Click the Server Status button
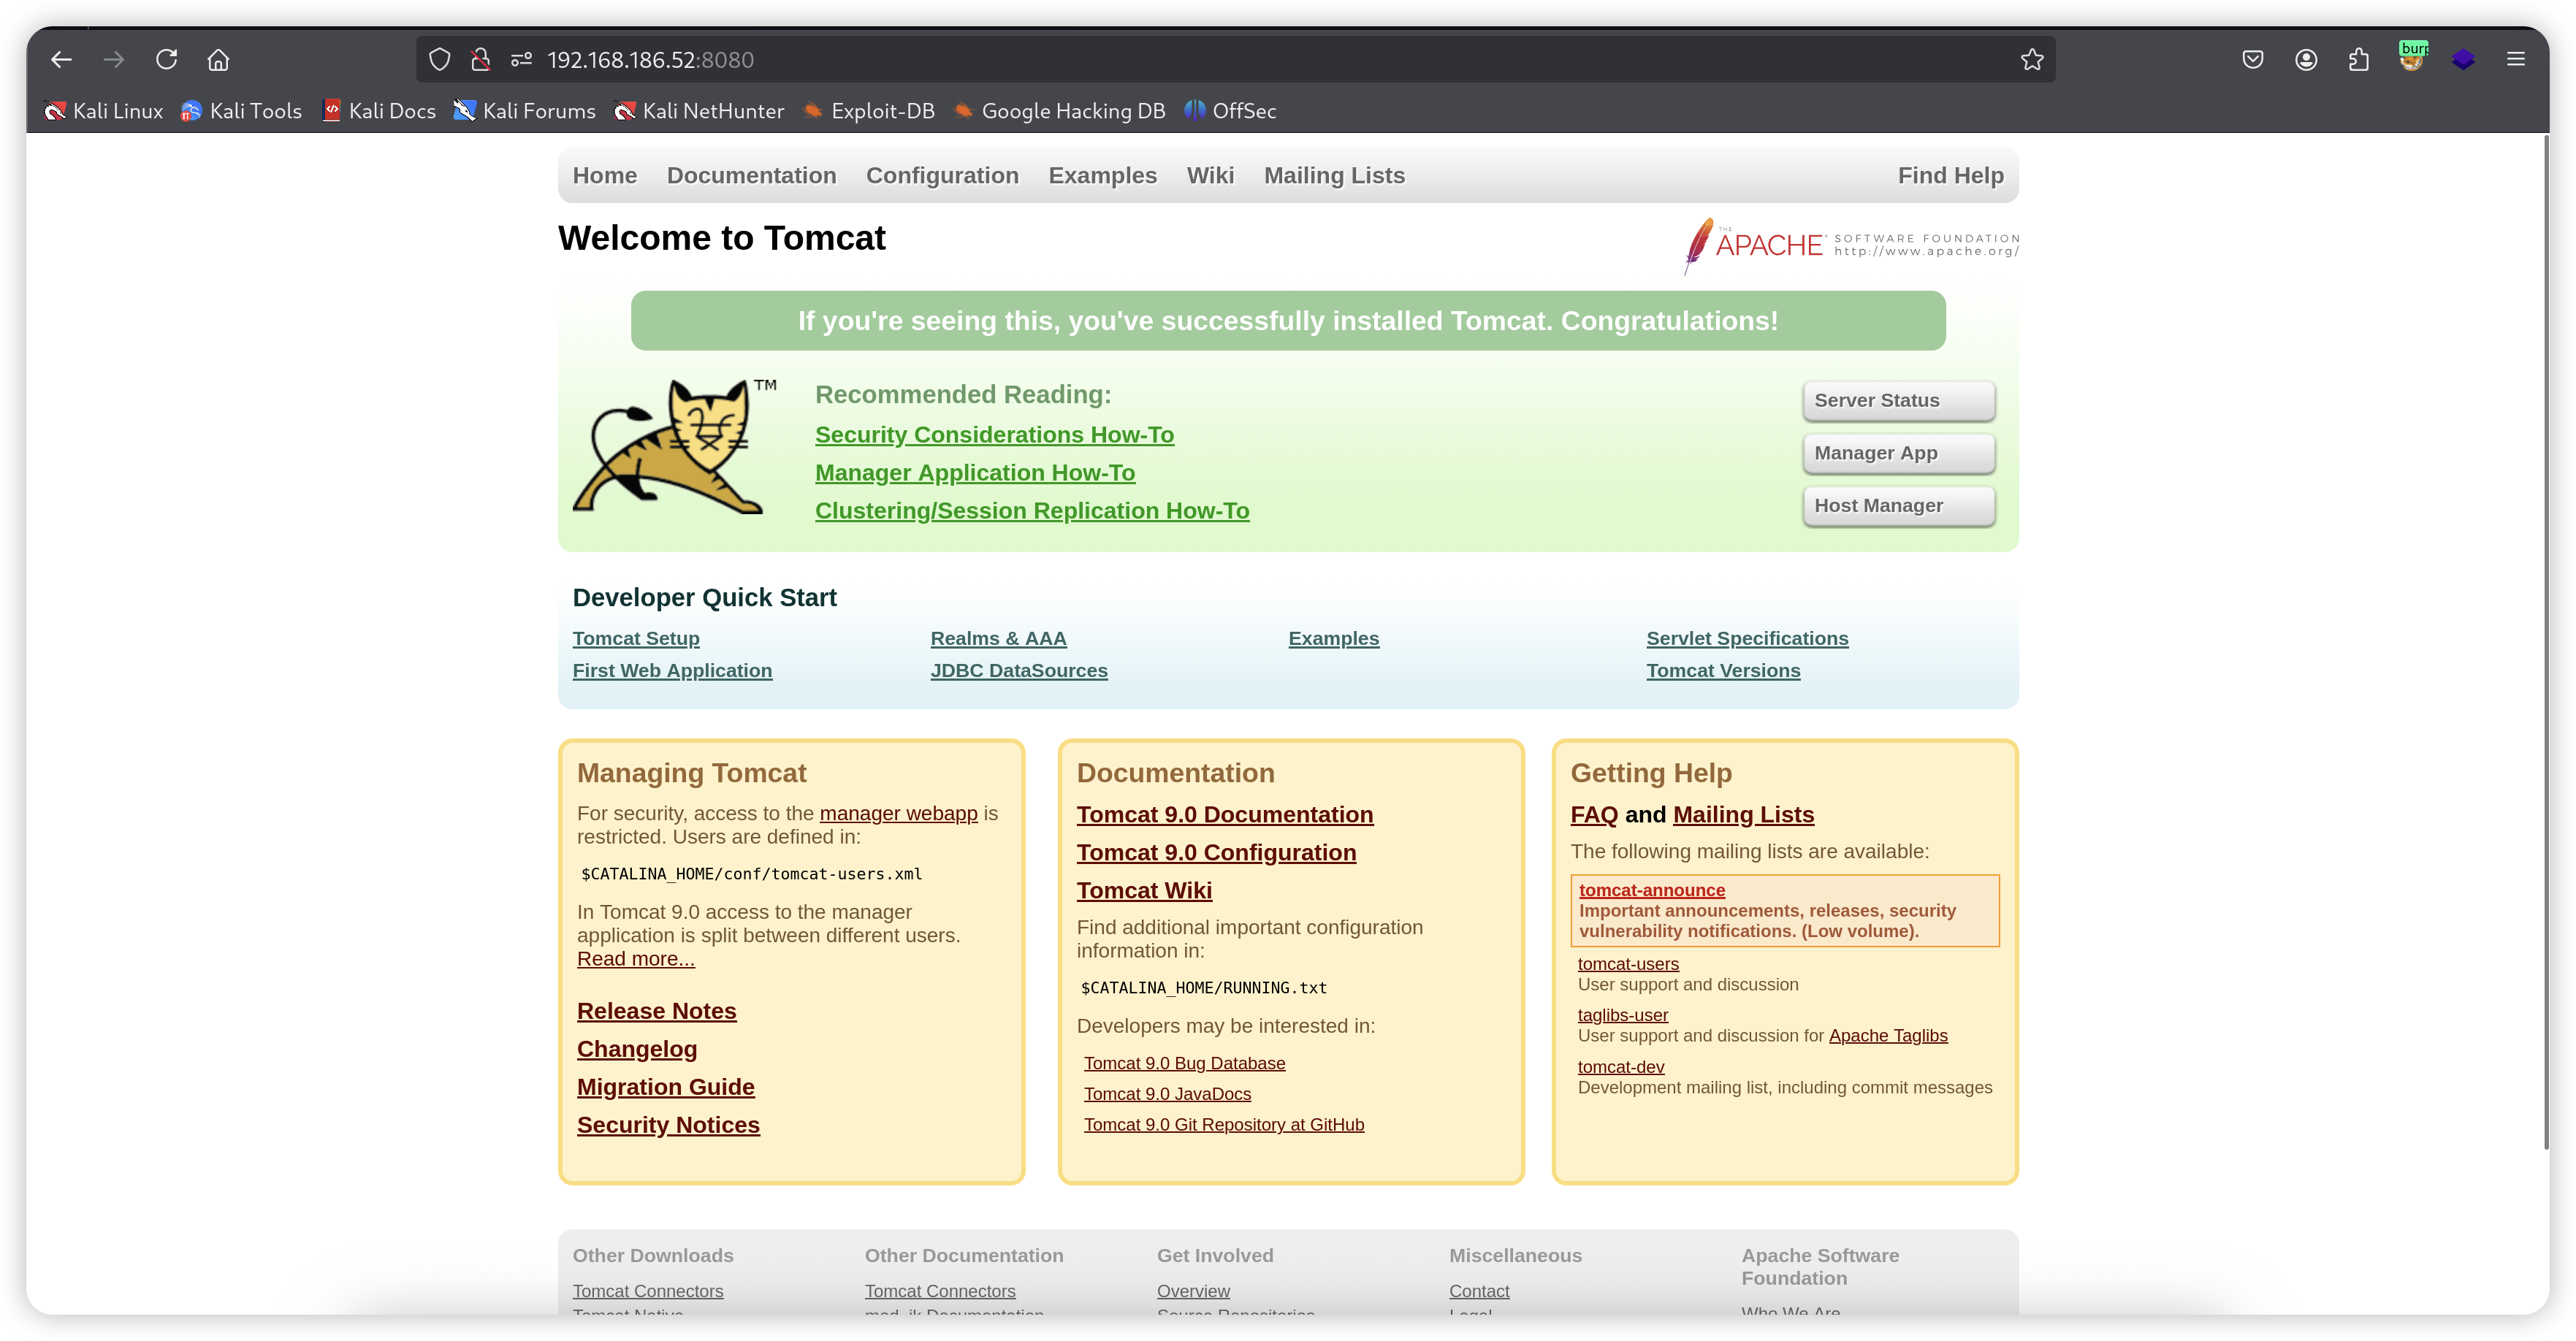 pyautogui.click(x=1898, y=401)
